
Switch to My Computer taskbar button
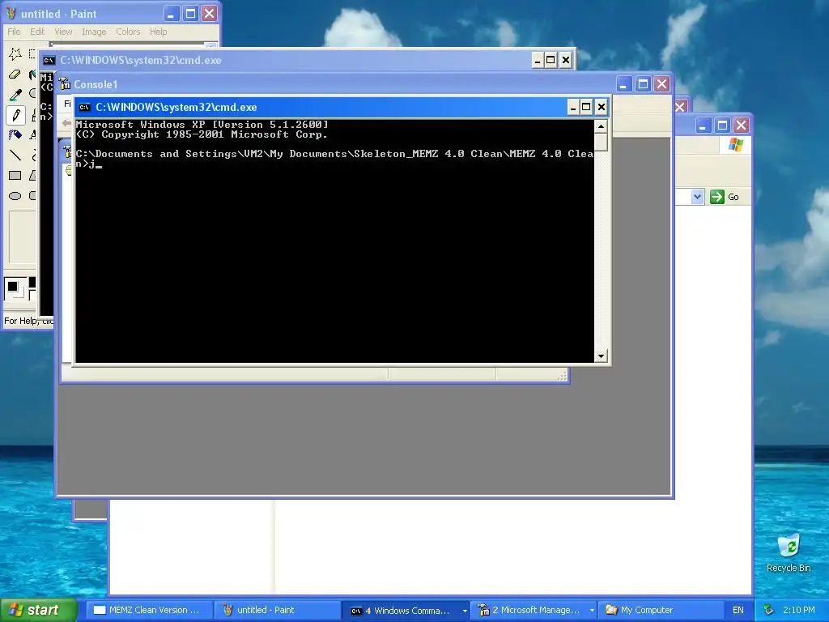tap(661, 611)
